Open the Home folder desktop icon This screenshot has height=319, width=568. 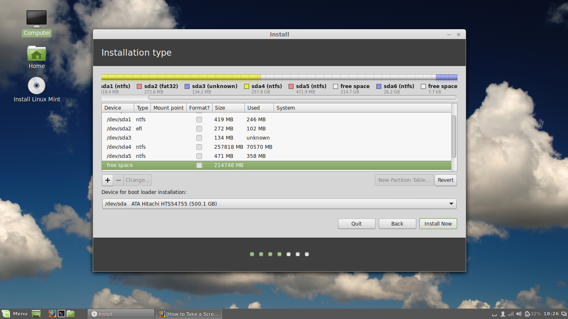pos(37,56)
